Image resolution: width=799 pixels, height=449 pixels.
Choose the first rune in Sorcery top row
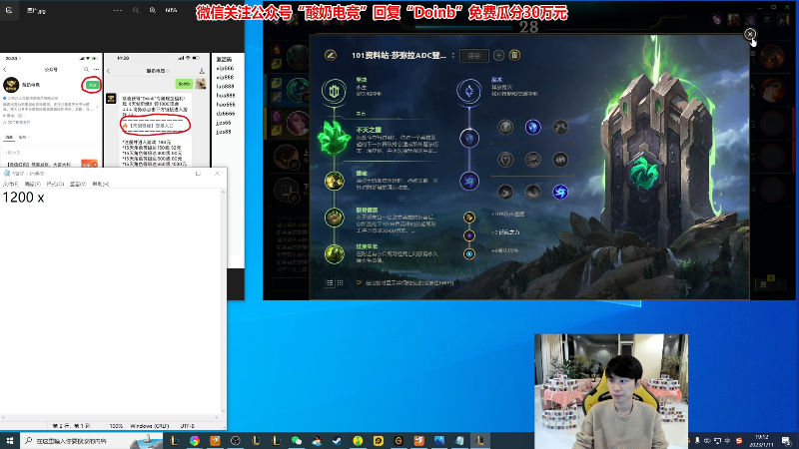pos(505,127)
